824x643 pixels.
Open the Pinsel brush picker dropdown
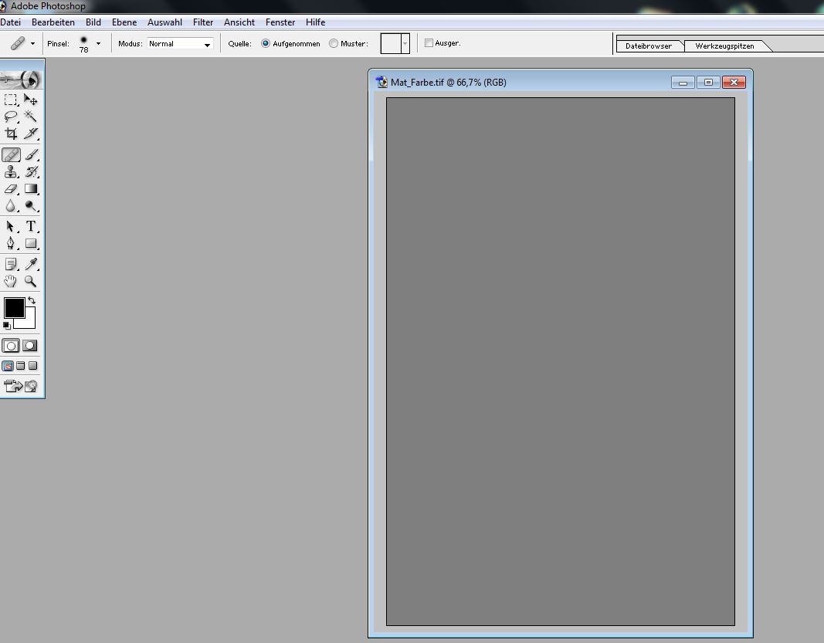point(98,43)
